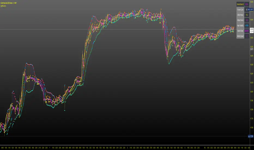Viewport: 254px width, 150px height.
Task: Click the MESA Period row label
Action: pyautogui.click(x=240, y=15)
